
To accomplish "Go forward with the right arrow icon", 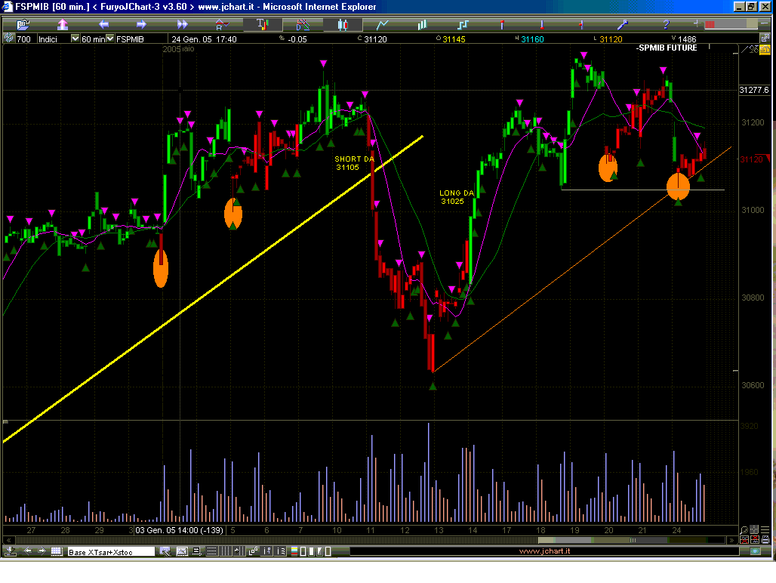I will point(140,24).
